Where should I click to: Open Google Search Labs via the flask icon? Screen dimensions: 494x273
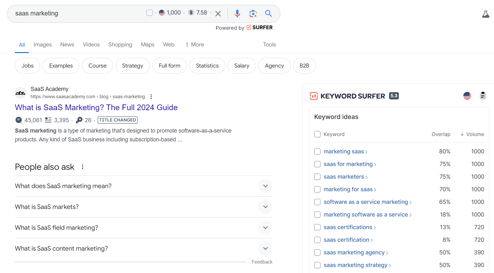click(485, 14)
